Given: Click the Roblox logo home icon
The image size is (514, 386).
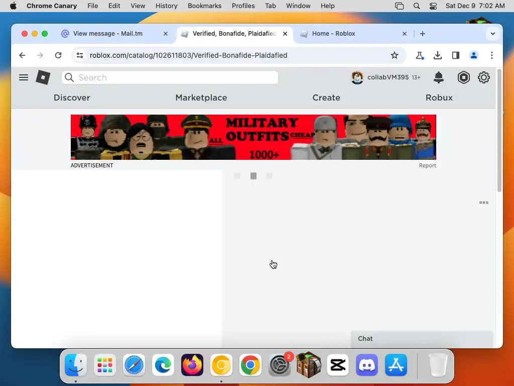Looking at the screenshot, I should tap(43, 77).
